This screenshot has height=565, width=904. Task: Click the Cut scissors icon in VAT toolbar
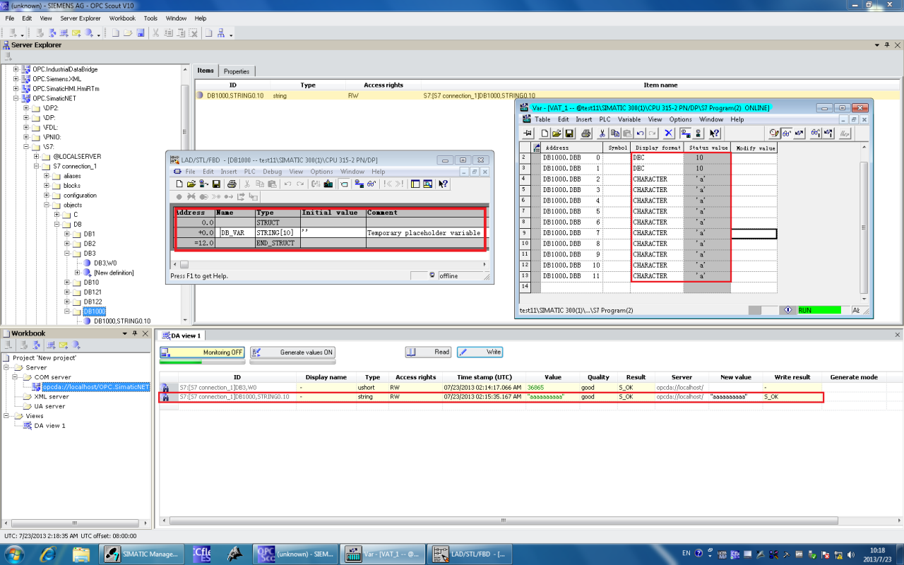click(602, 133)
